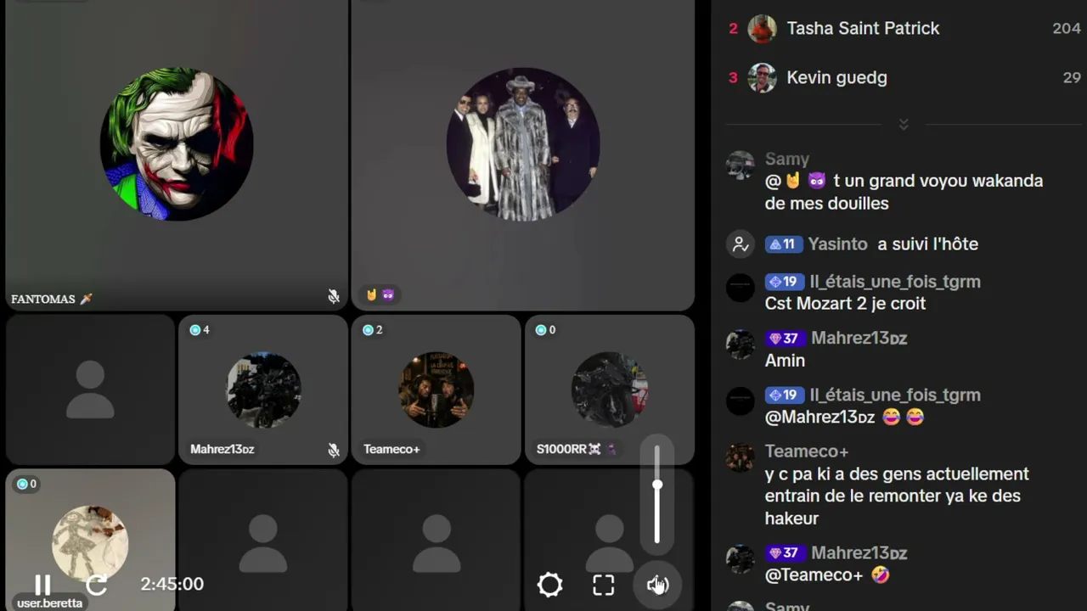This screenshot has height=611, width=1087.
Task: Click the muted microphone icon on FANTOMAS's tile
Action: point(334,296)
